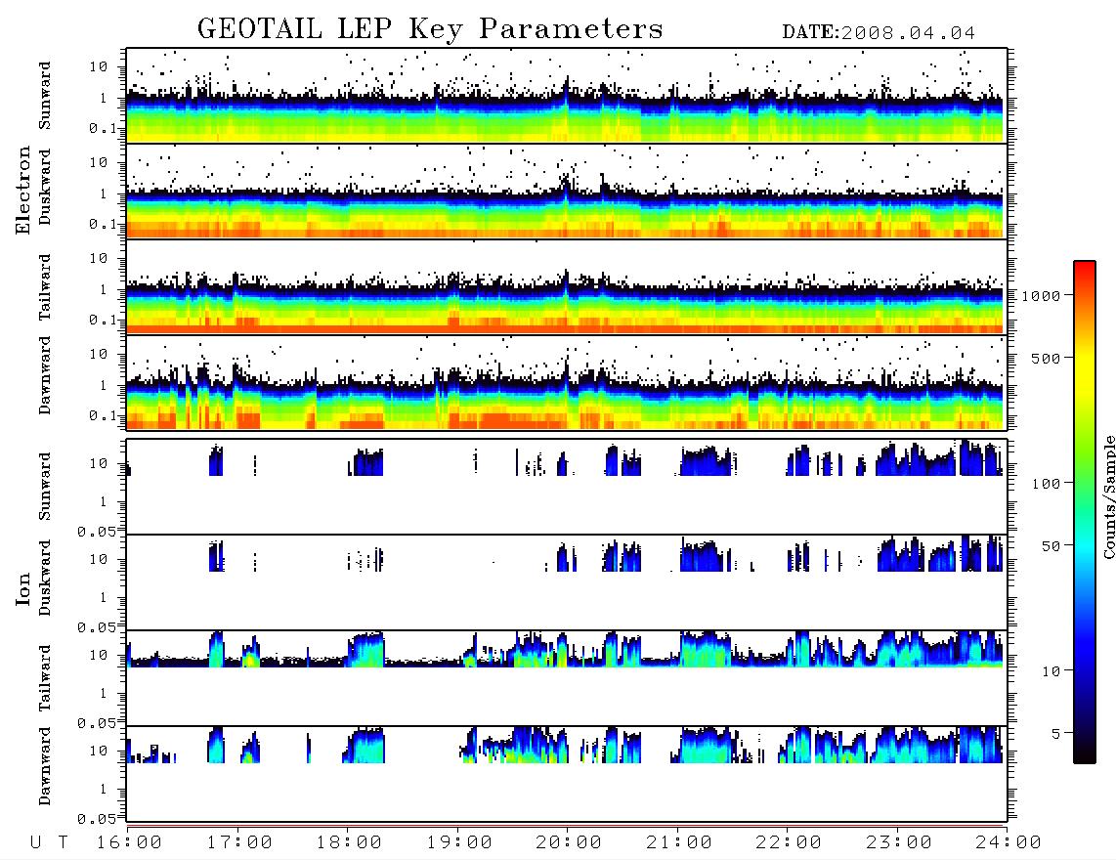This screenshot has width=1116, height=860.
Task: Select the Electron "Duskward" panel label
Action: click(46, 188)
